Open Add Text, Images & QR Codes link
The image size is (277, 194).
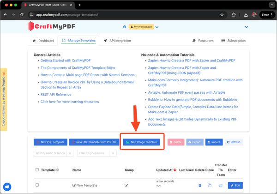coord(193,122)
